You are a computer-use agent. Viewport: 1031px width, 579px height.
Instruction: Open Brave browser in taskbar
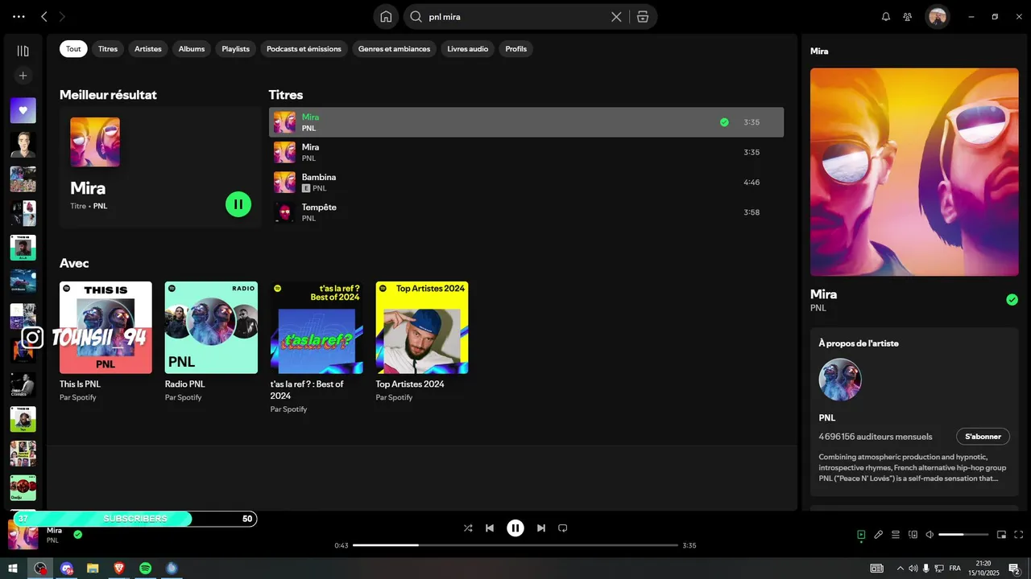119,568
